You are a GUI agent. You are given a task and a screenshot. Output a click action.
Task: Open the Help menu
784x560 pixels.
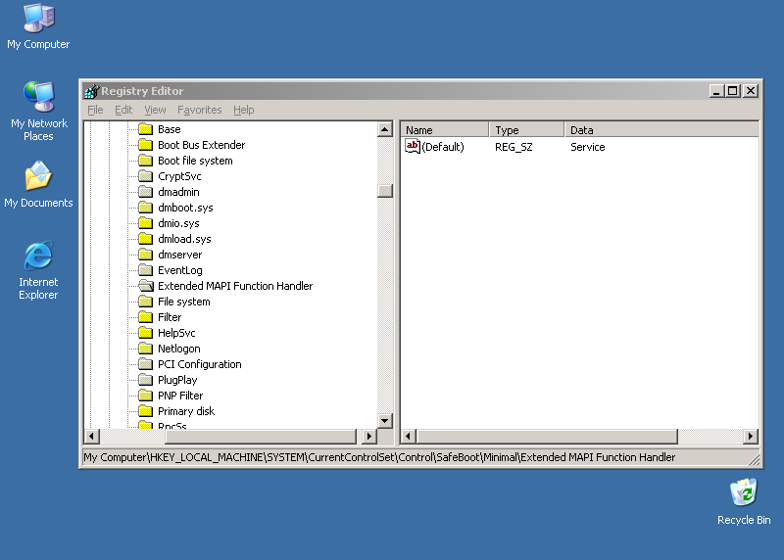coord(243,110)
